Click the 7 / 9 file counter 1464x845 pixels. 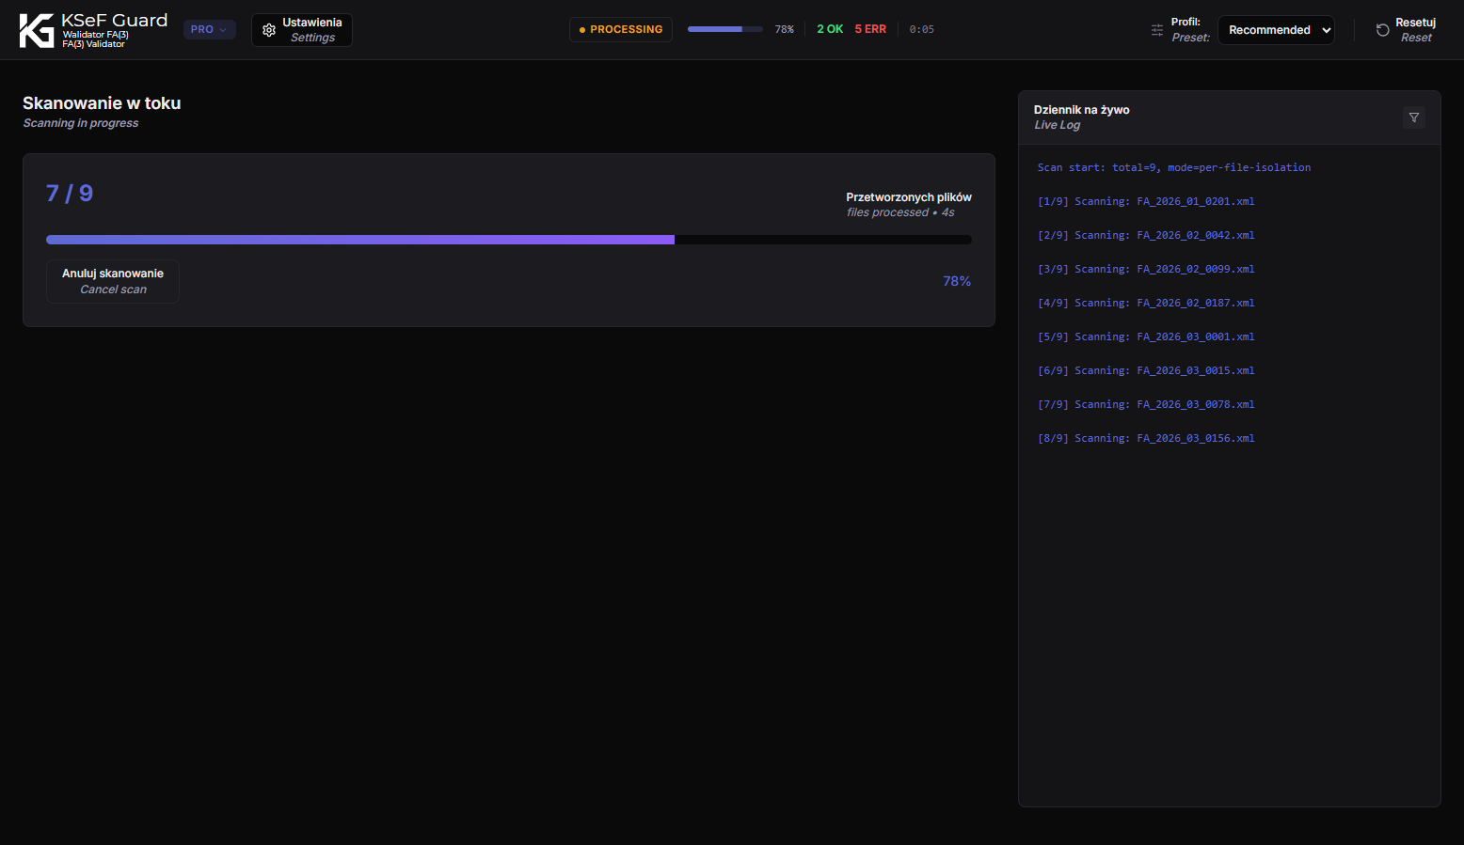tap(70, 194)
